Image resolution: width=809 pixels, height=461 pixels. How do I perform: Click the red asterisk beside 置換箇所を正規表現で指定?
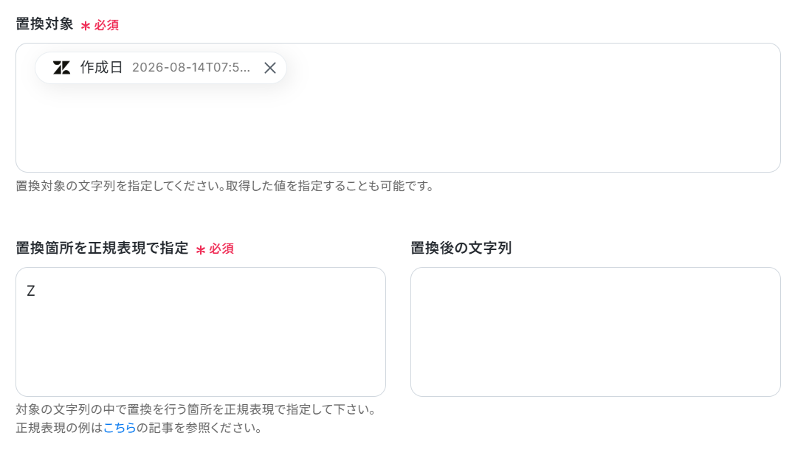pyautogui.click(x=201, y=249)
